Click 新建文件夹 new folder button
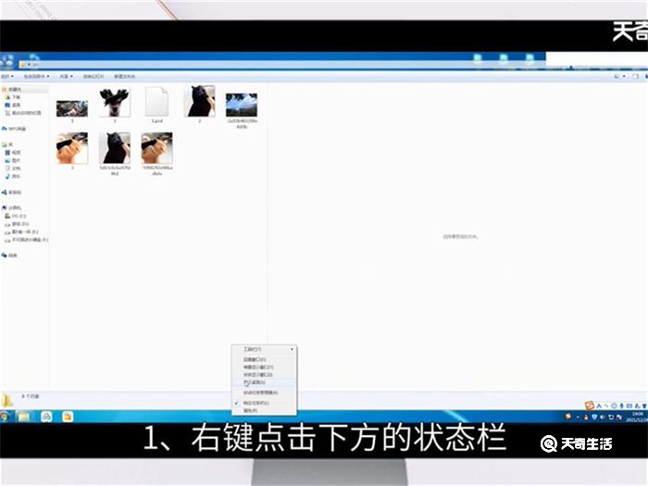Image resolution: width=648 pixels, height=486 pixels. click(124, 77)
